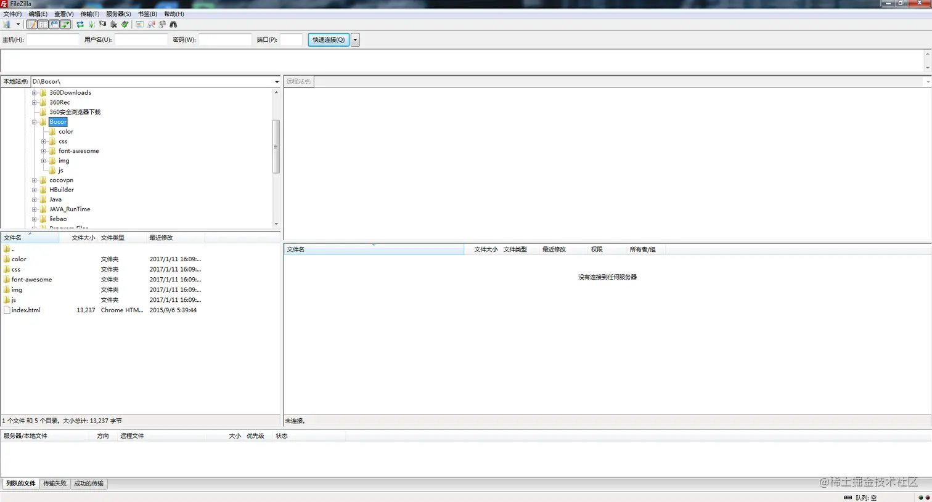Open the directory listing filters dialog
This screenshot has width=932, height=502.
pos(140,25)
